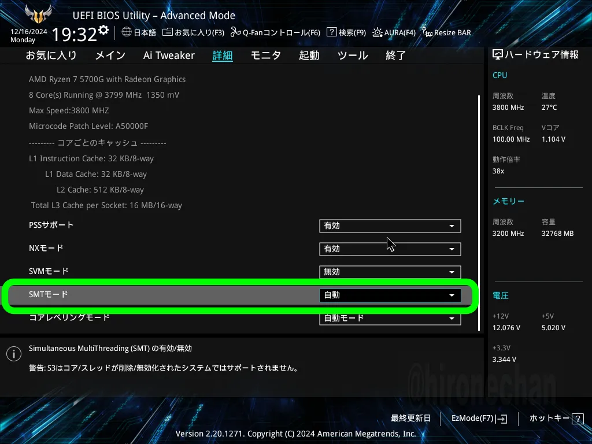Go to the 終了 tab
This screenshot has width=592, height=444.
point(395,55)
